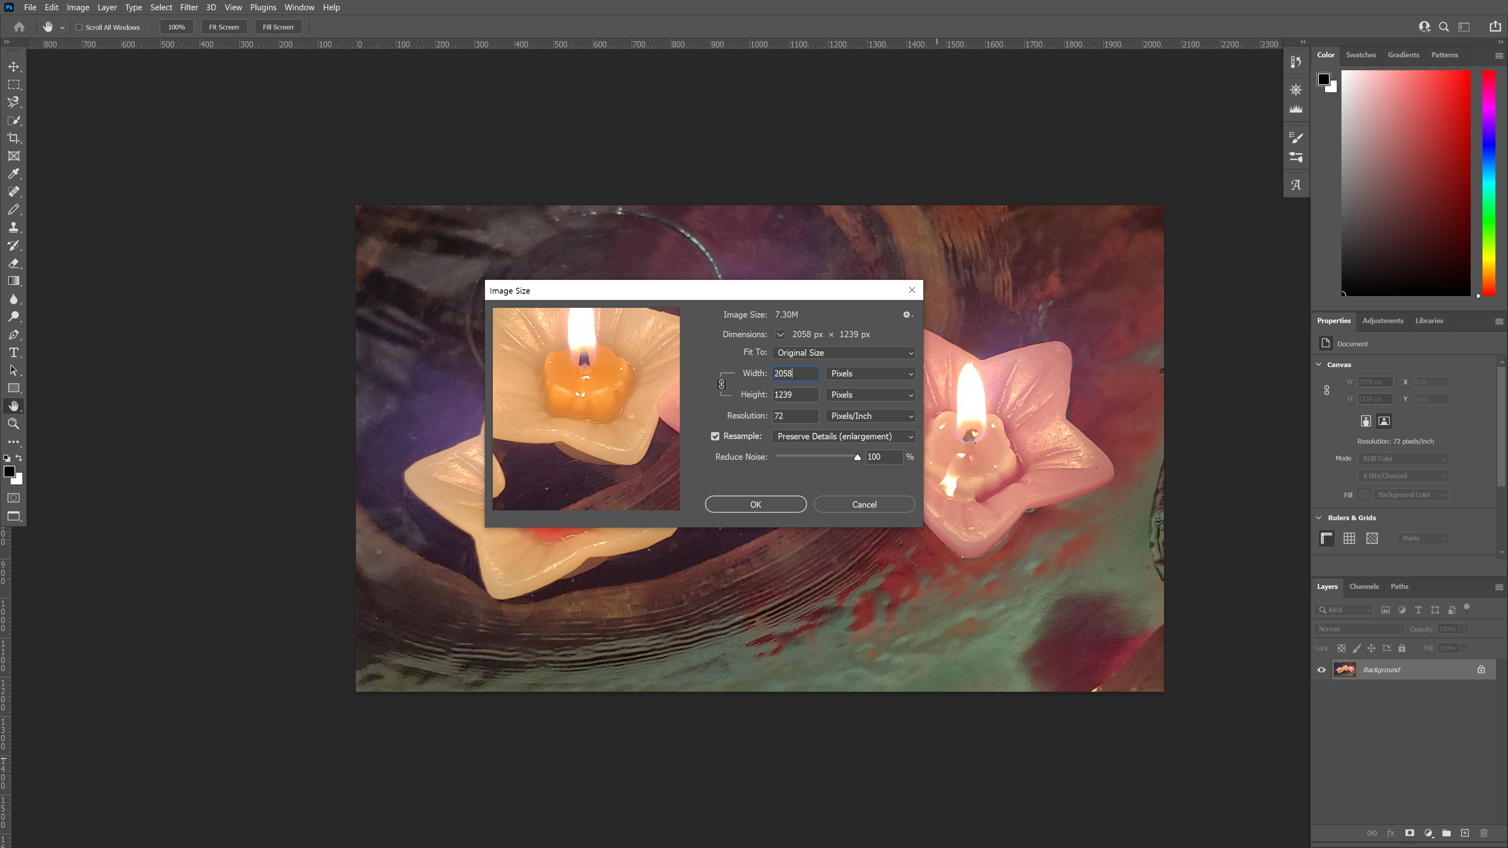
Task: Click the Reduce Noise slider handle
Action: (x=858, y=458)
